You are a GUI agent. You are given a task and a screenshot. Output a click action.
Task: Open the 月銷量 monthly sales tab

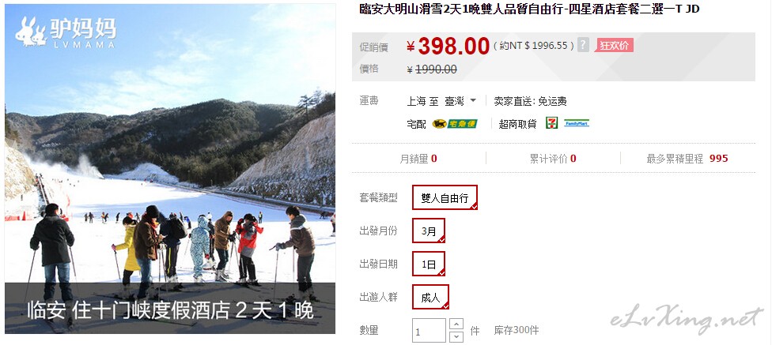(418, 159)
